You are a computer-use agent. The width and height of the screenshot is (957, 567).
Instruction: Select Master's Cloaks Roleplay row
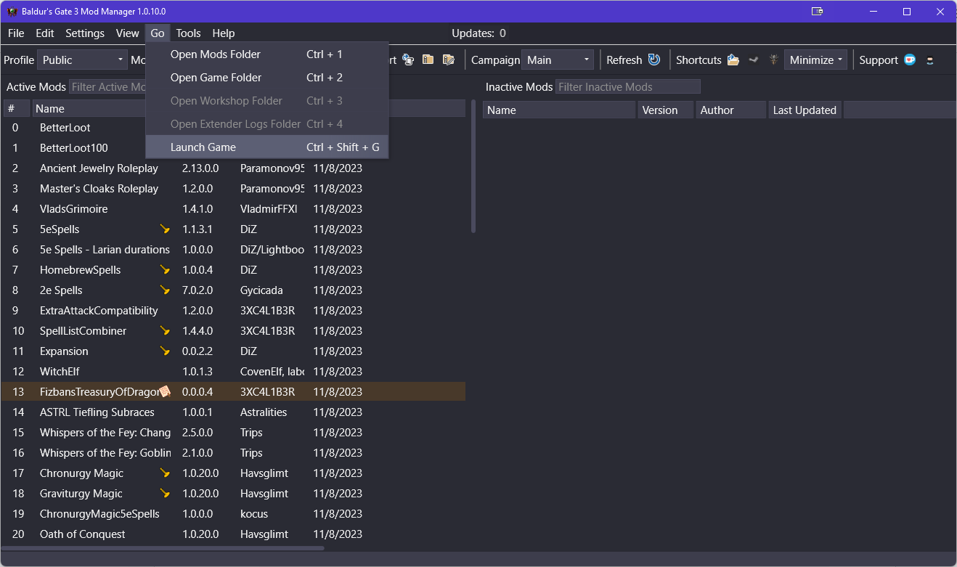click(x=233, y=189)
